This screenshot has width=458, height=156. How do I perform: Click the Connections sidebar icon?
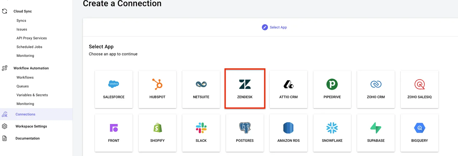point(5,114)
